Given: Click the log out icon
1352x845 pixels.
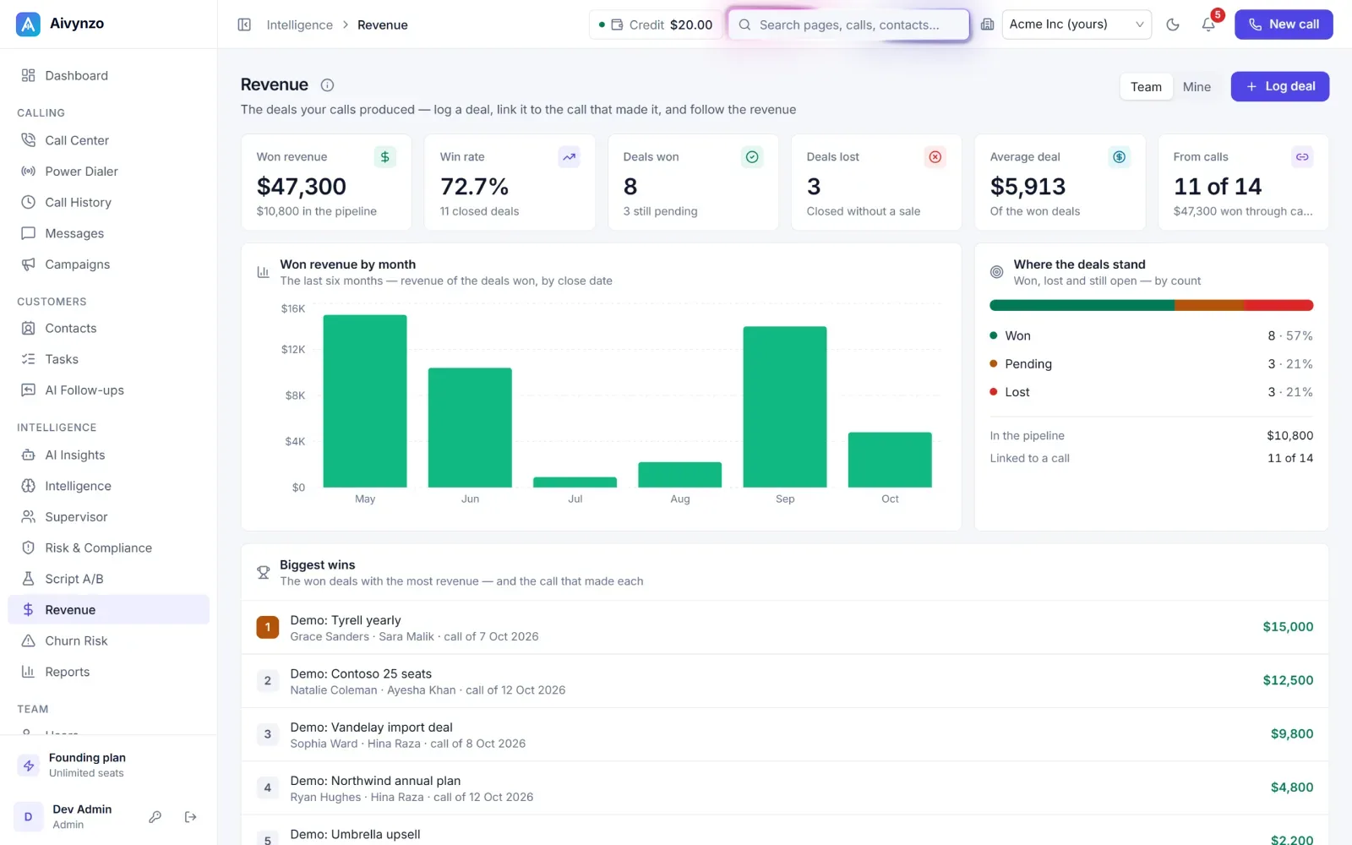Looking at the screenshot, I should pos(190,817).
